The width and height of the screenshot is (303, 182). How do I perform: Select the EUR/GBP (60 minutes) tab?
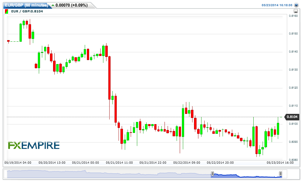[x=26, y=5]
